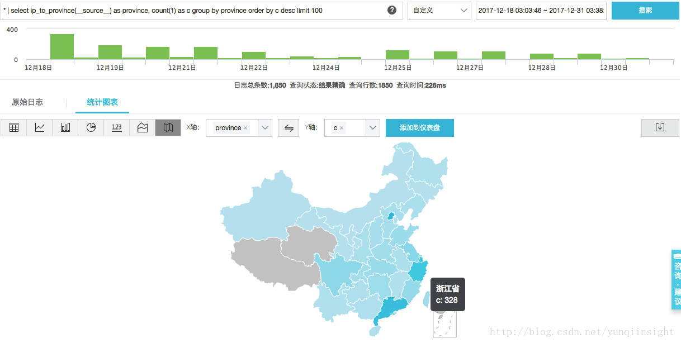
Task: Remove the province tag from X axis
Action: pos(245,128)
